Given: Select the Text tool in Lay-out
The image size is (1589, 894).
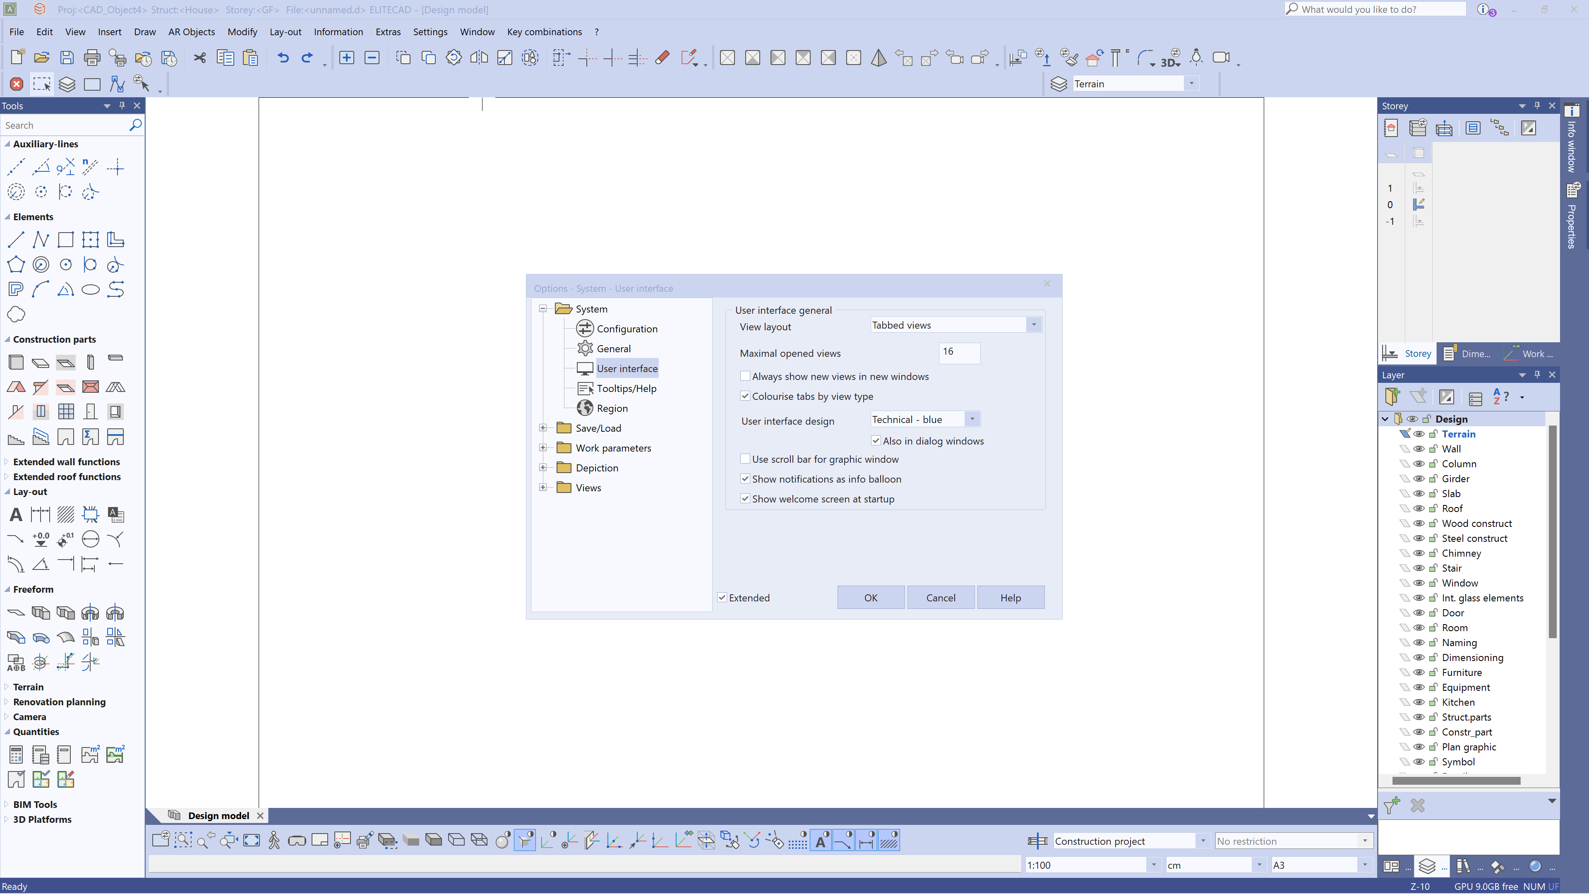Looking at the screenshot, I should click(x=16, y=514).
